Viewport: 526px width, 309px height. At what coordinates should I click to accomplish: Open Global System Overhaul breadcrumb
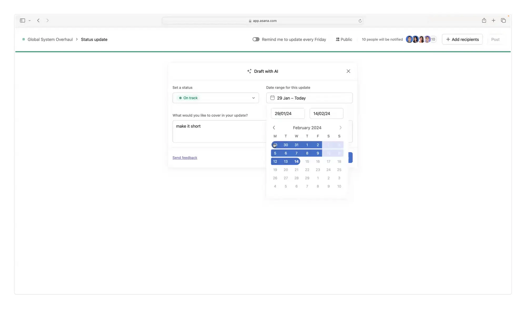[x=50, y=39]
